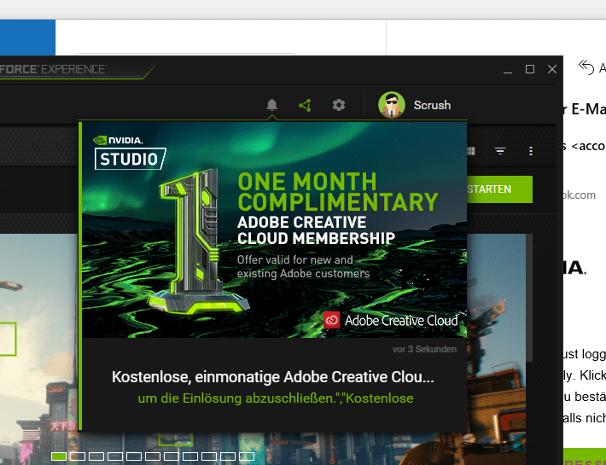This screenshot has width=606, height=465.
Task: Open the Adobe Creative Cloud promo banner image
Action: (x=274, y=230)
